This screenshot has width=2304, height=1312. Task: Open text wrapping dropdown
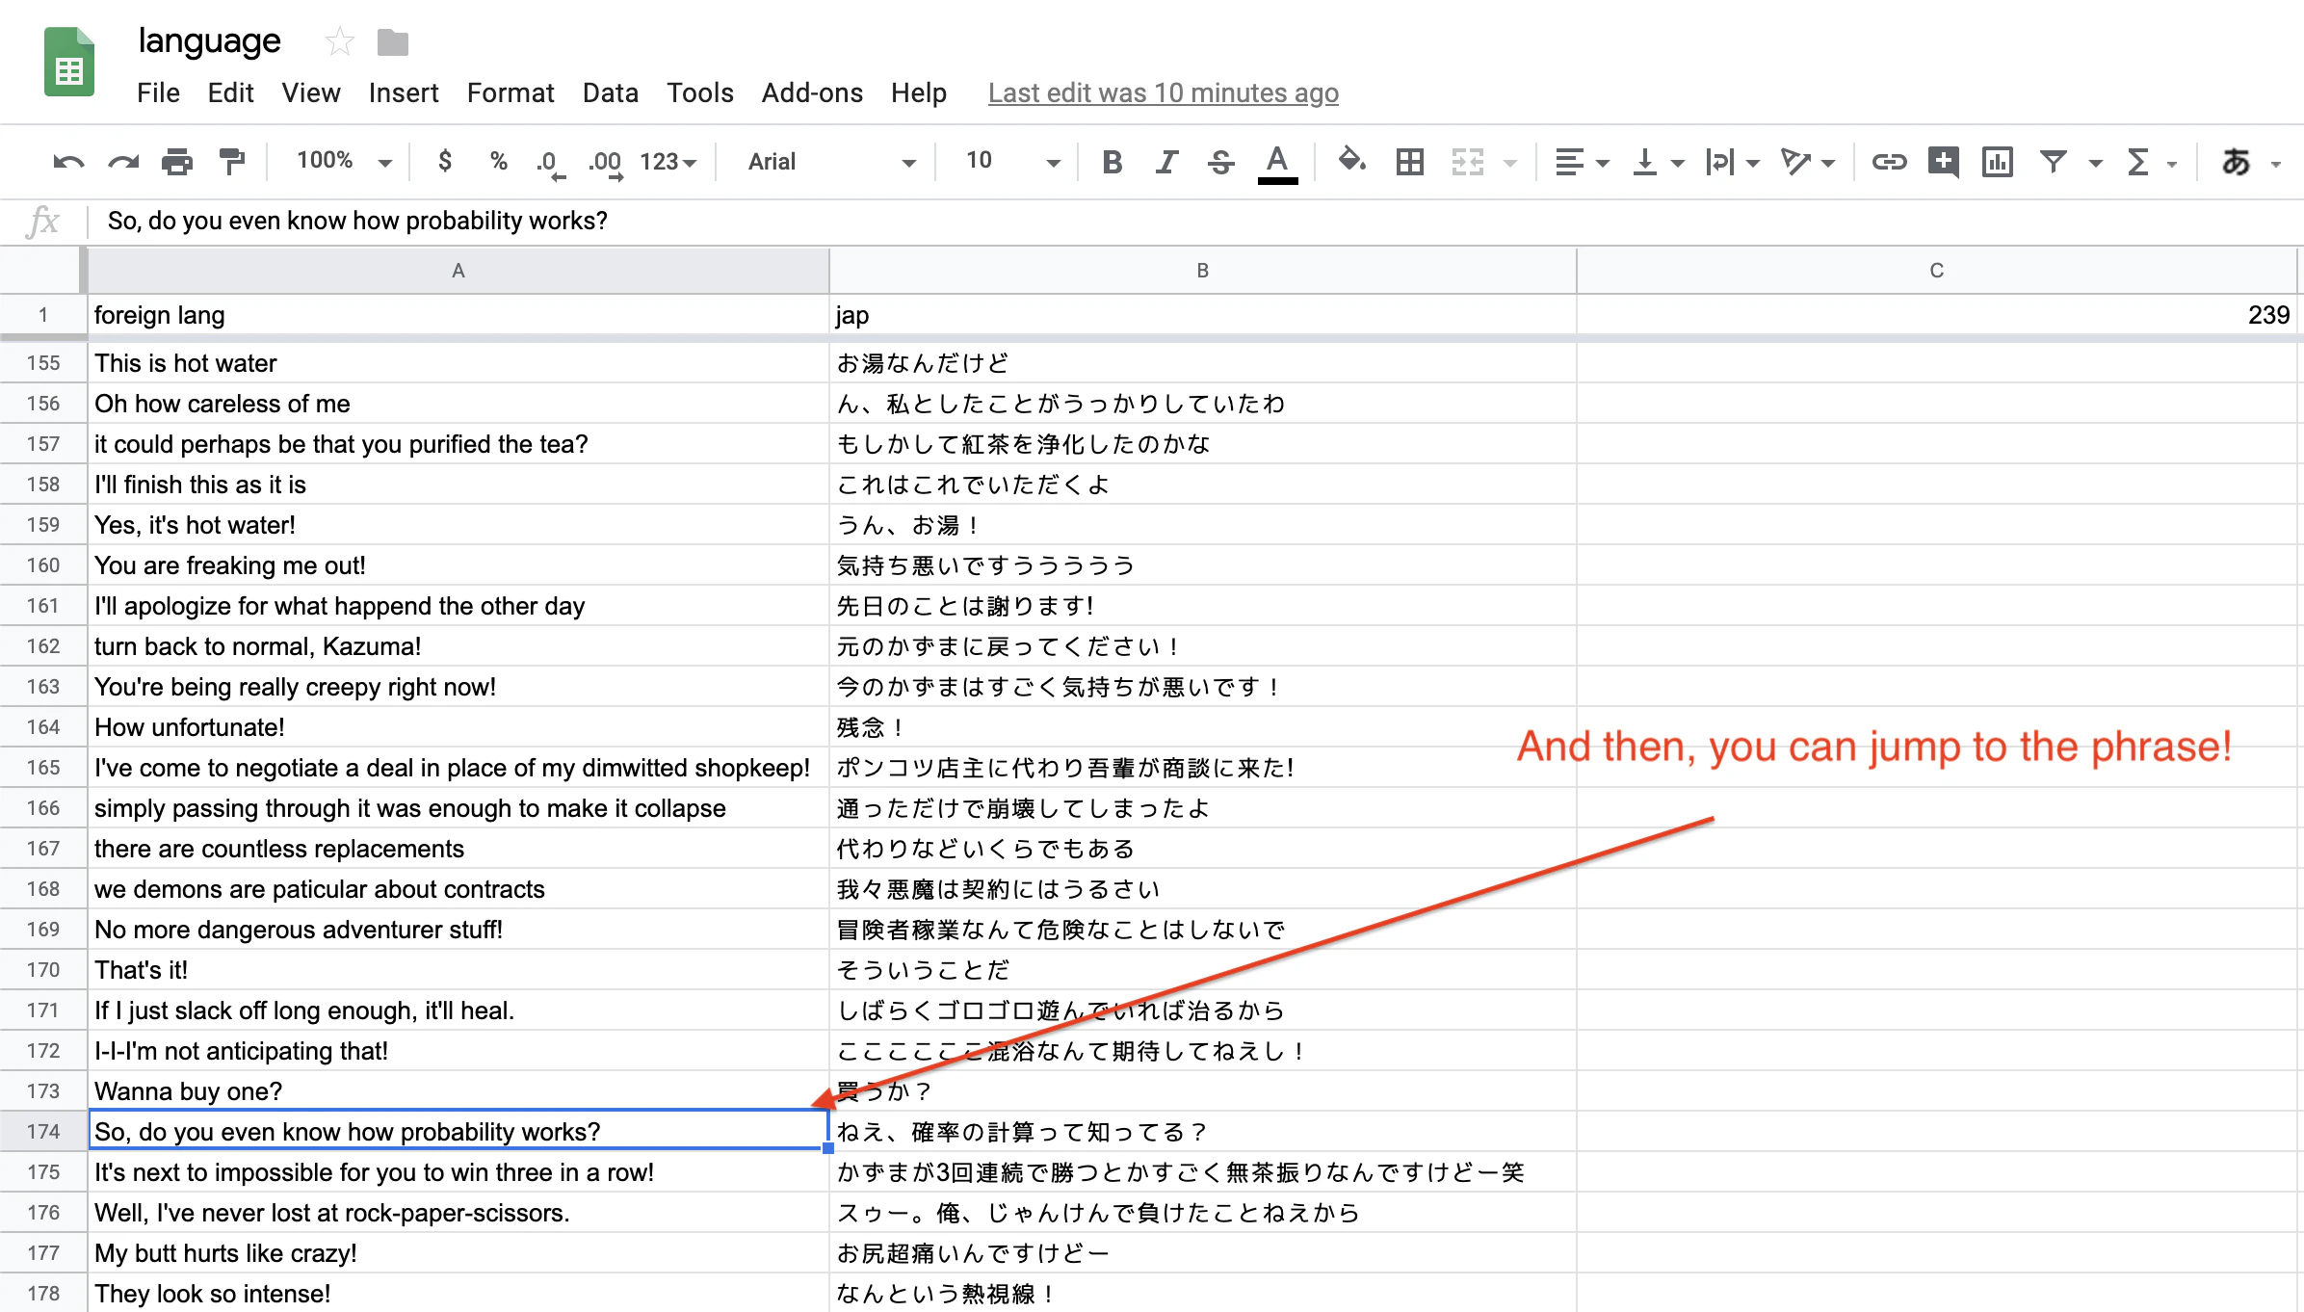1732,162
